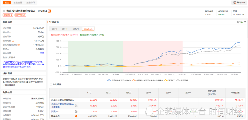
Task: Open the 沪深300 link in table
Action: 55,112
